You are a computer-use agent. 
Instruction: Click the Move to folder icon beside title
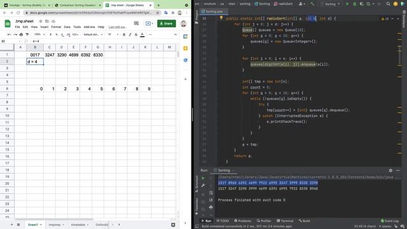click(x=47, y=21)
